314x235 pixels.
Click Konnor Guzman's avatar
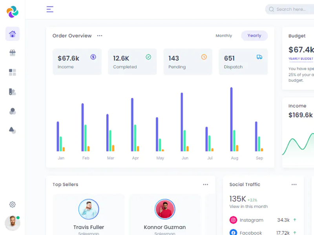(x=165, y=209)
